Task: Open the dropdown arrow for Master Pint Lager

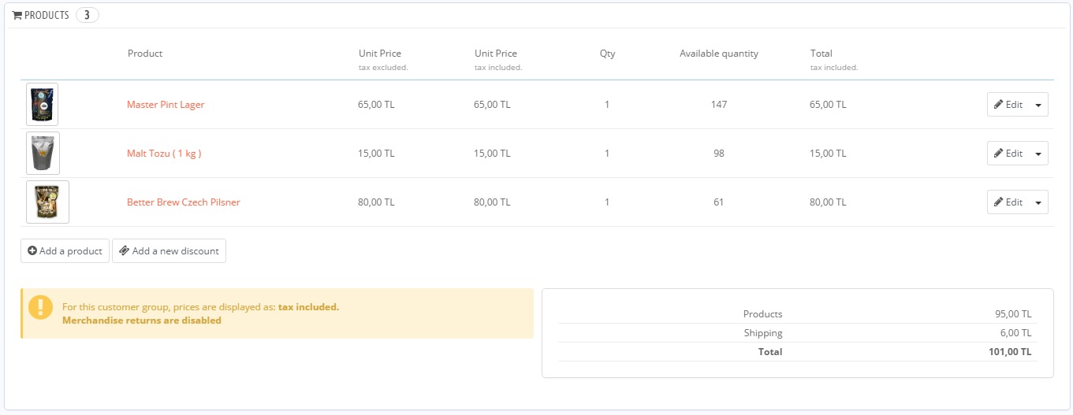Action: (x=1038, y=105)
